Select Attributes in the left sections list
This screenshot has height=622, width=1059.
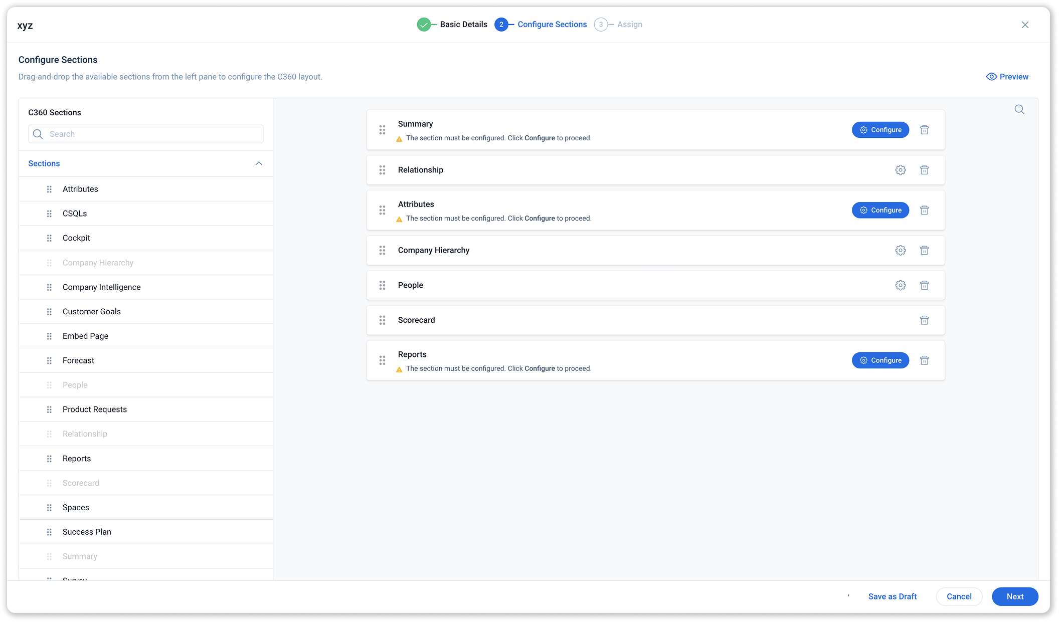coord(146,189)
